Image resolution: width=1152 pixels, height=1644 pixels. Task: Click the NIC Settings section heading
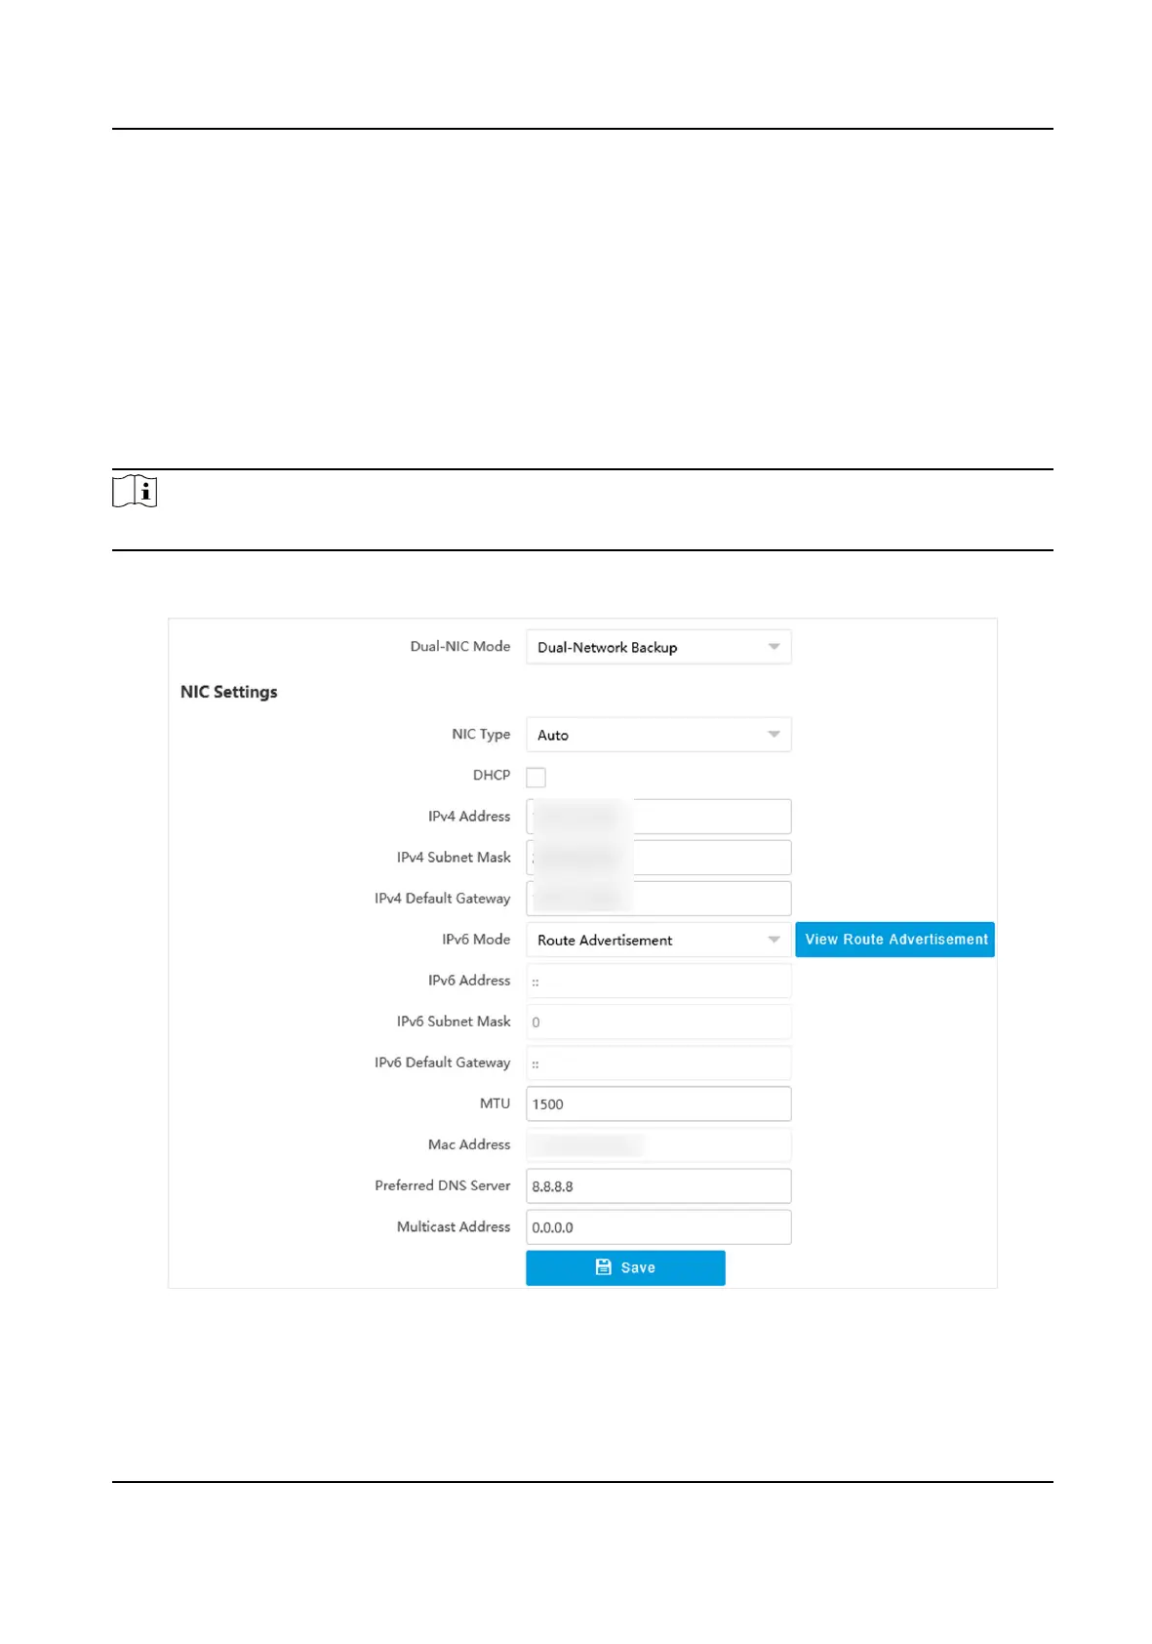(229, 692)
